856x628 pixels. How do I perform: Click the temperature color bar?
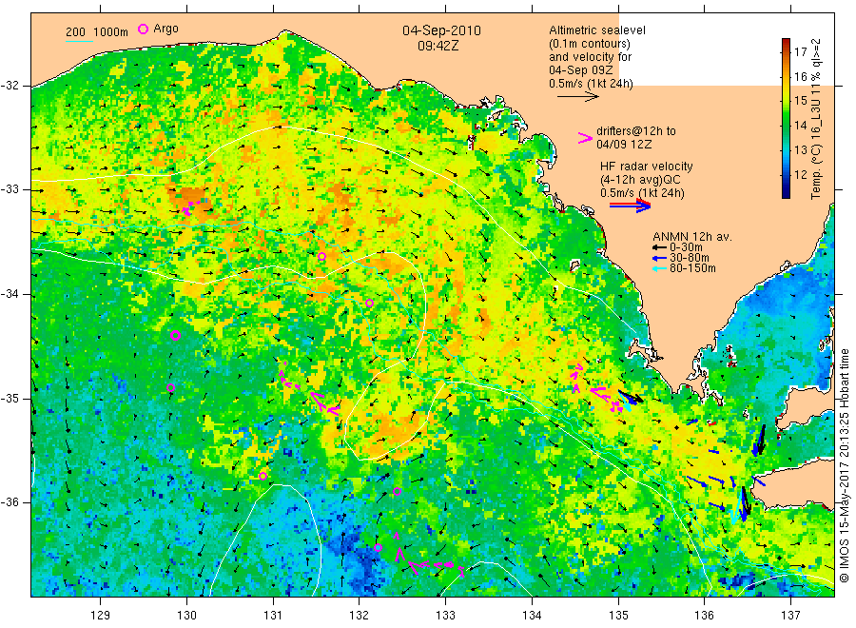786,118
